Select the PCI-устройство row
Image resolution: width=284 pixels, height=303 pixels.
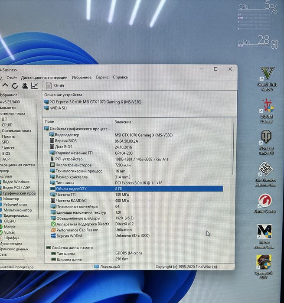pyautogui.click(x=135, y=159)
